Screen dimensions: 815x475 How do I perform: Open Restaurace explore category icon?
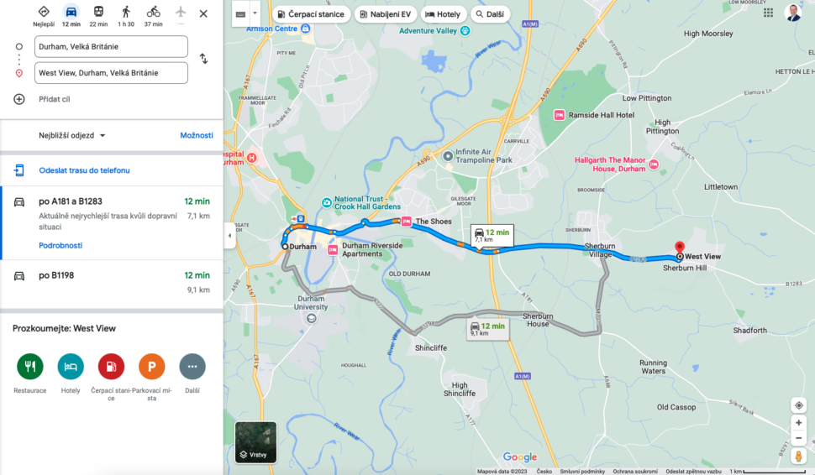point(30,367)
